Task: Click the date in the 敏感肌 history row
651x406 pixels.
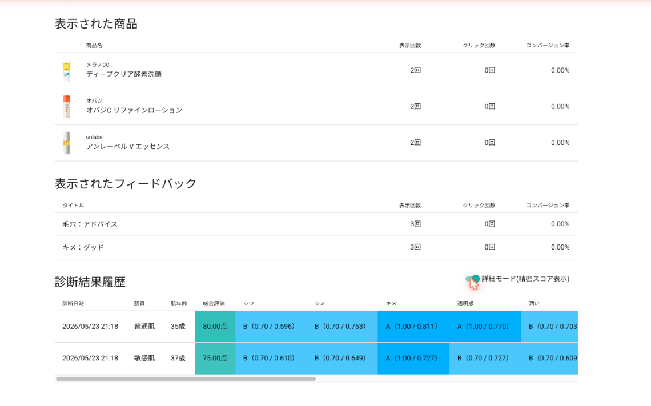Action: click(x=90, y=358)
